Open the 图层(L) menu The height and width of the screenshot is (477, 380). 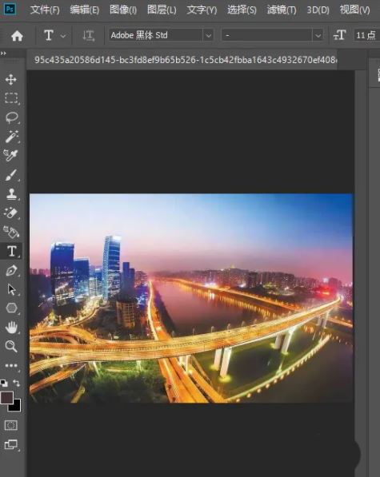click(162, 10)
